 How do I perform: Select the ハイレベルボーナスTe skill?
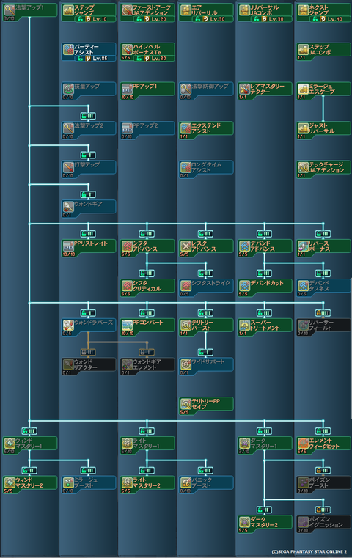(147, 52)
